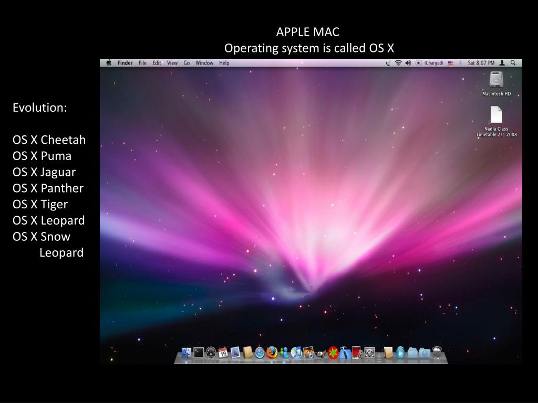The width and height of the screenshot is (538, 403).
Task: Open the battery status icon menu
Action: pos(419,63)
